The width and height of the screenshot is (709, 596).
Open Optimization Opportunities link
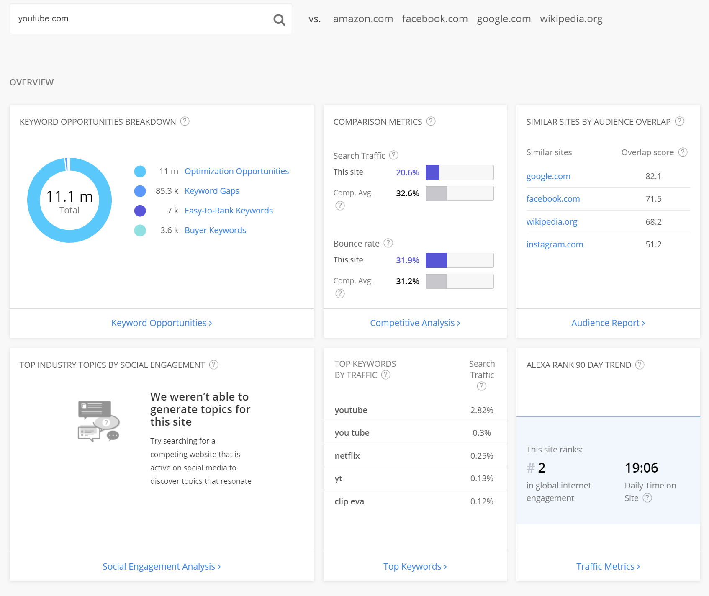(236, 171)
